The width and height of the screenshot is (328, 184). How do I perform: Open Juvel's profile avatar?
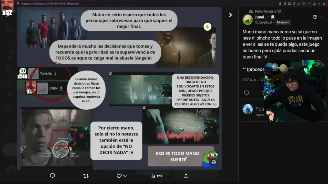(x=248, y=20)
